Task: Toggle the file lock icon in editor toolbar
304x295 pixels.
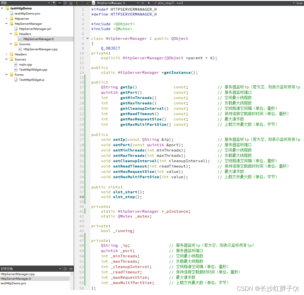Action: 88,3
